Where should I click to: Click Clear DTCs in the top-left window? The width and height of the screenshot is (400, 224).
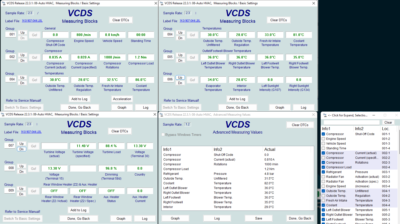(121, 20)
